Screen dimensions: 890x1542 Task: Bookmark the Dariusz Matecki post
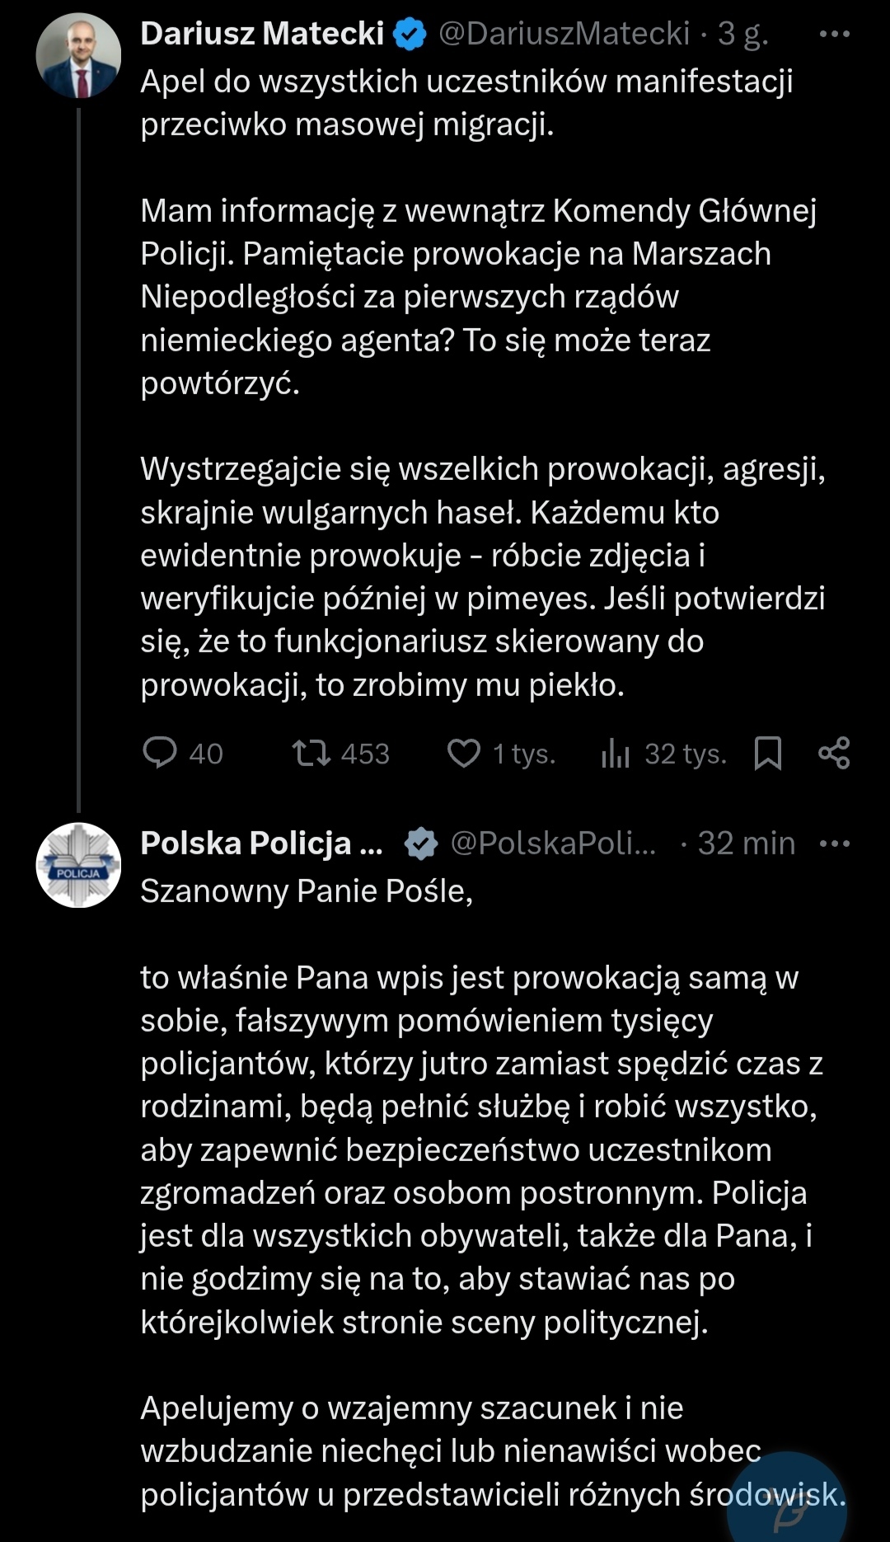768,753
